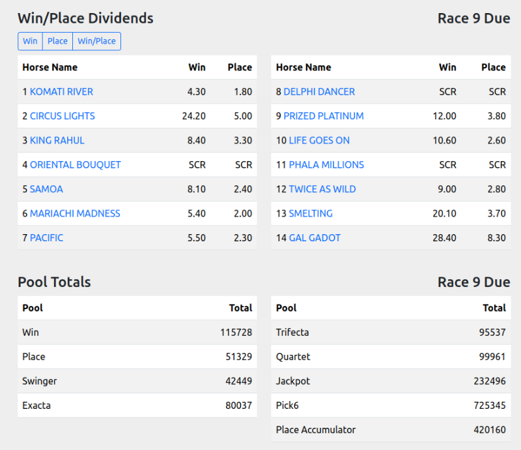521x450 pixels.
Task: Switch to the Win/Place view button
Action: point(96,41)
